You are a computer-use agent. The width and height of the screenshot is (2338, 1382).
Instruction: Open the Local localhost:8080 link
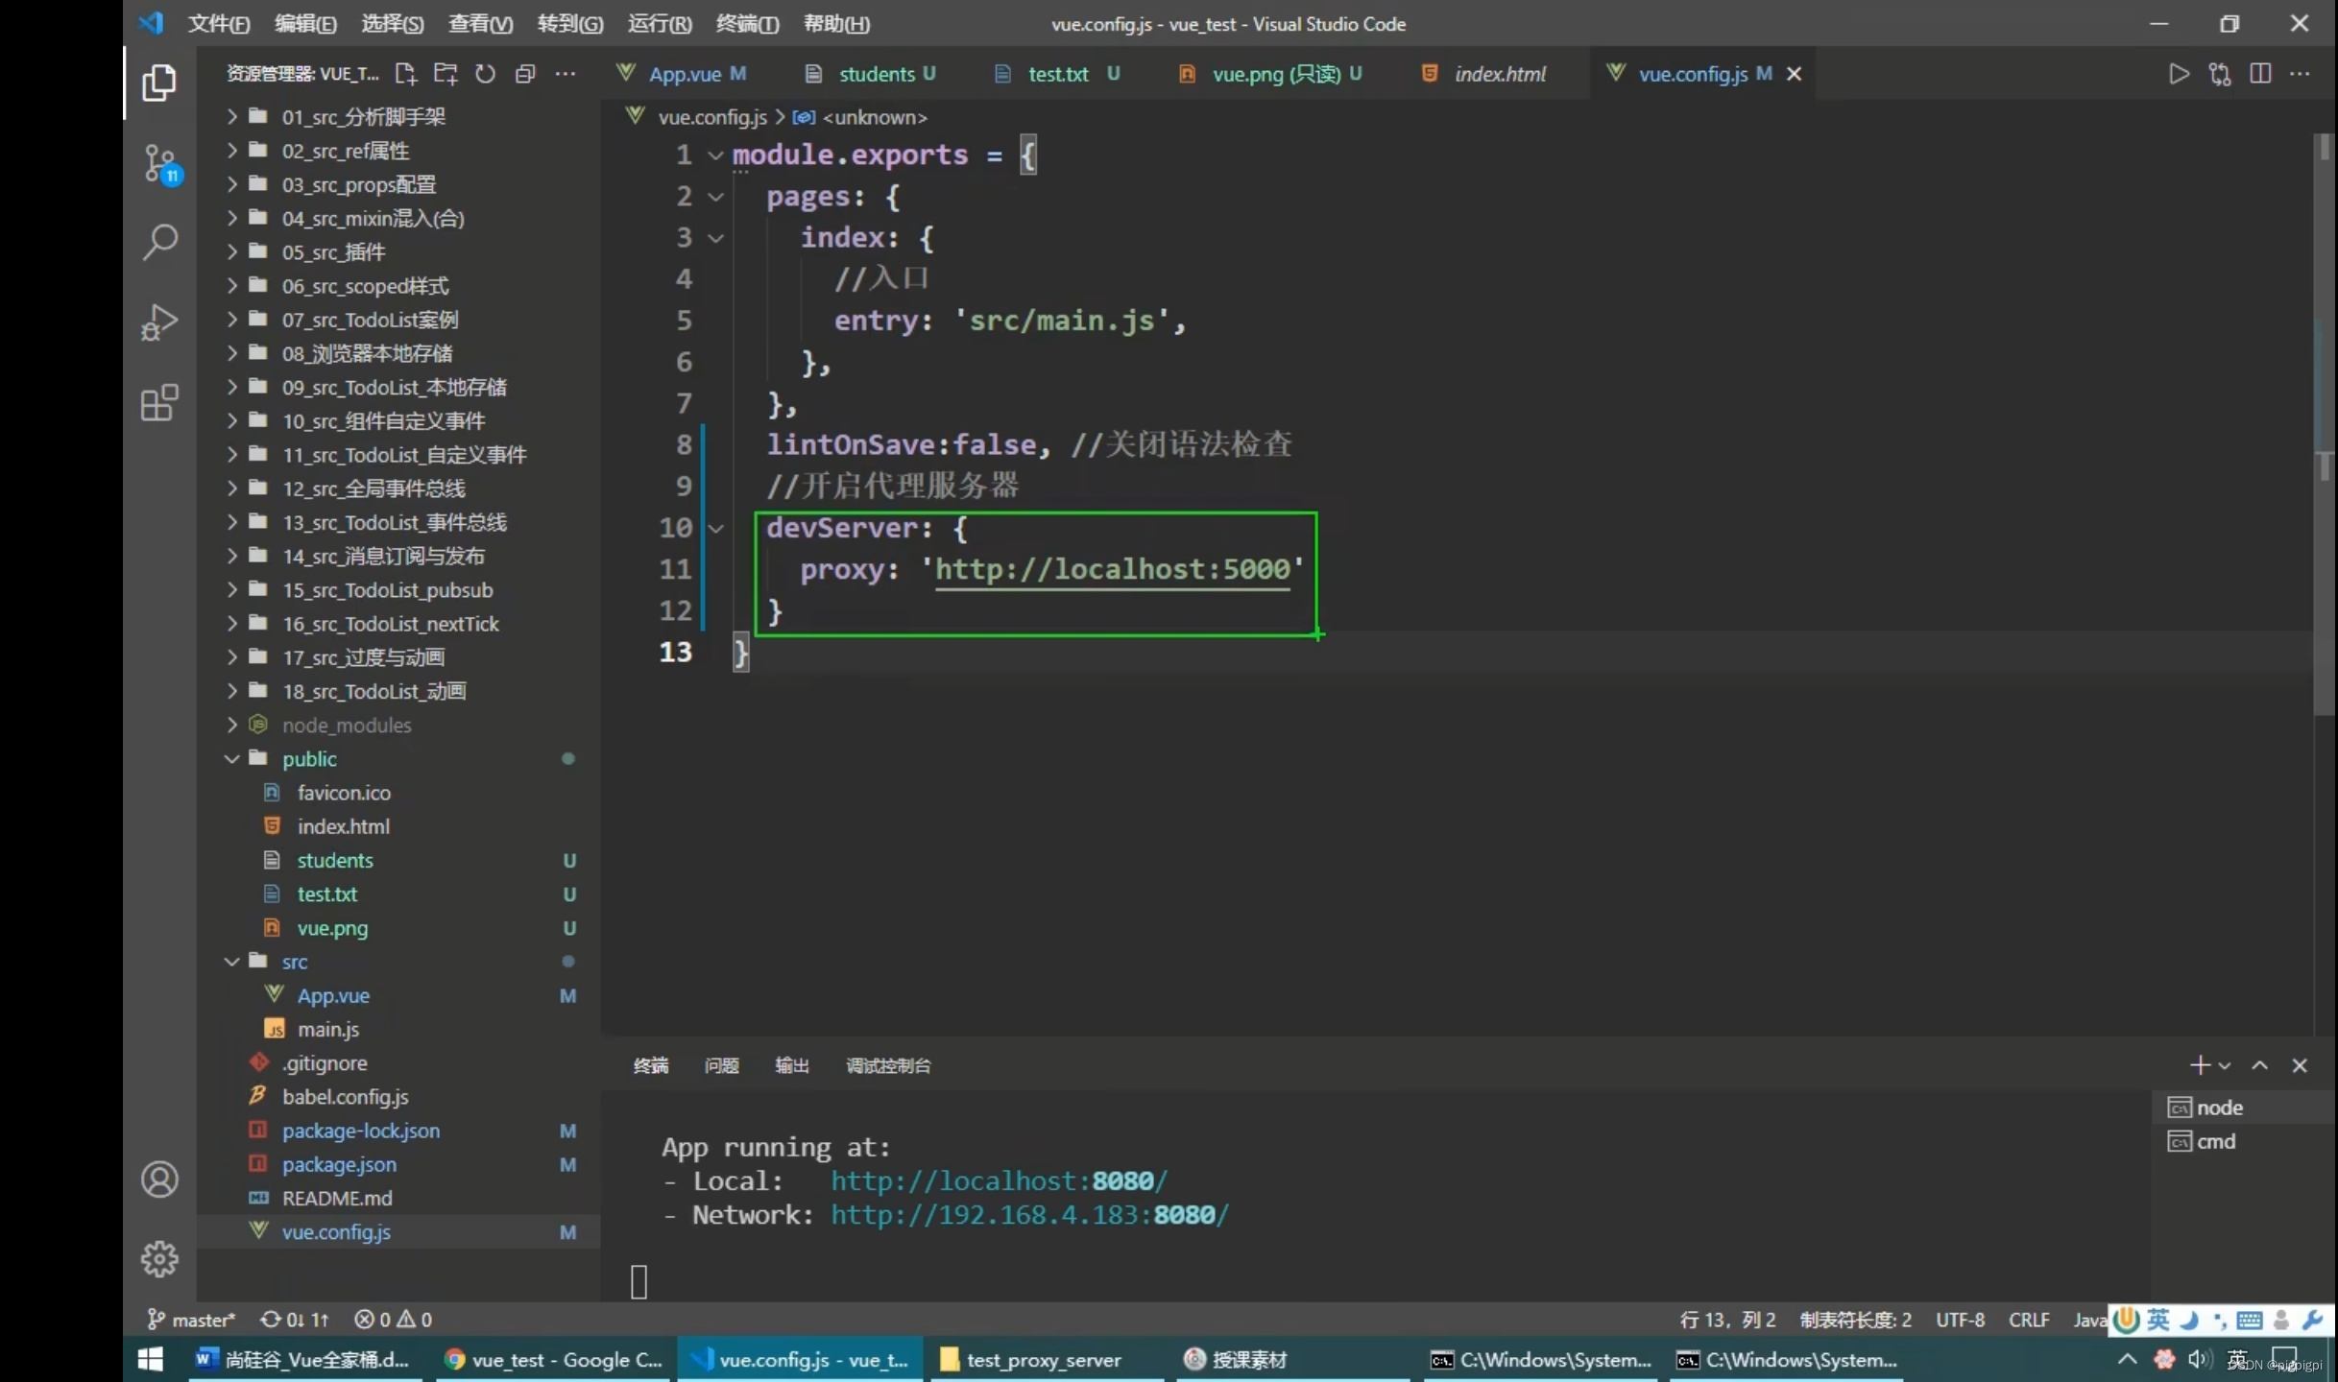(999, 1180)
